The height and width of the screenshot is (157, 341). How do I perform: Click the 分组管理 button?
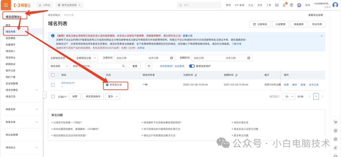click(280, 24)
